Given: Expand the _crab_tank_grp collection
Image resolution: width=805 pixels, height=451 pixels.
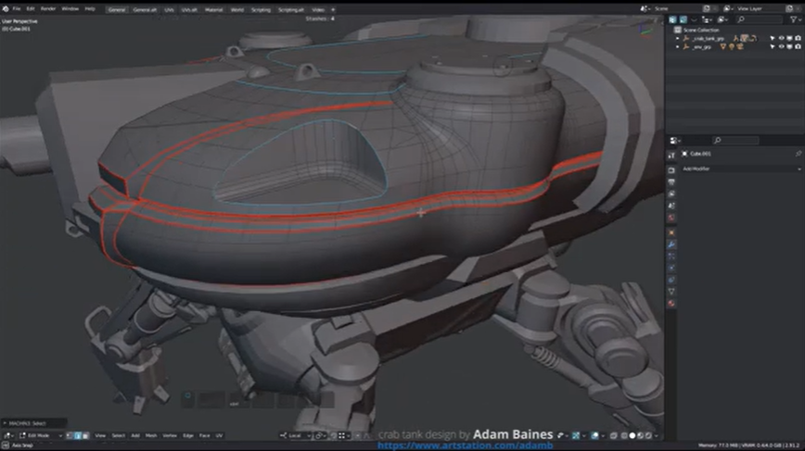Looking at the screenshot, I should click(x=678, y=39).
